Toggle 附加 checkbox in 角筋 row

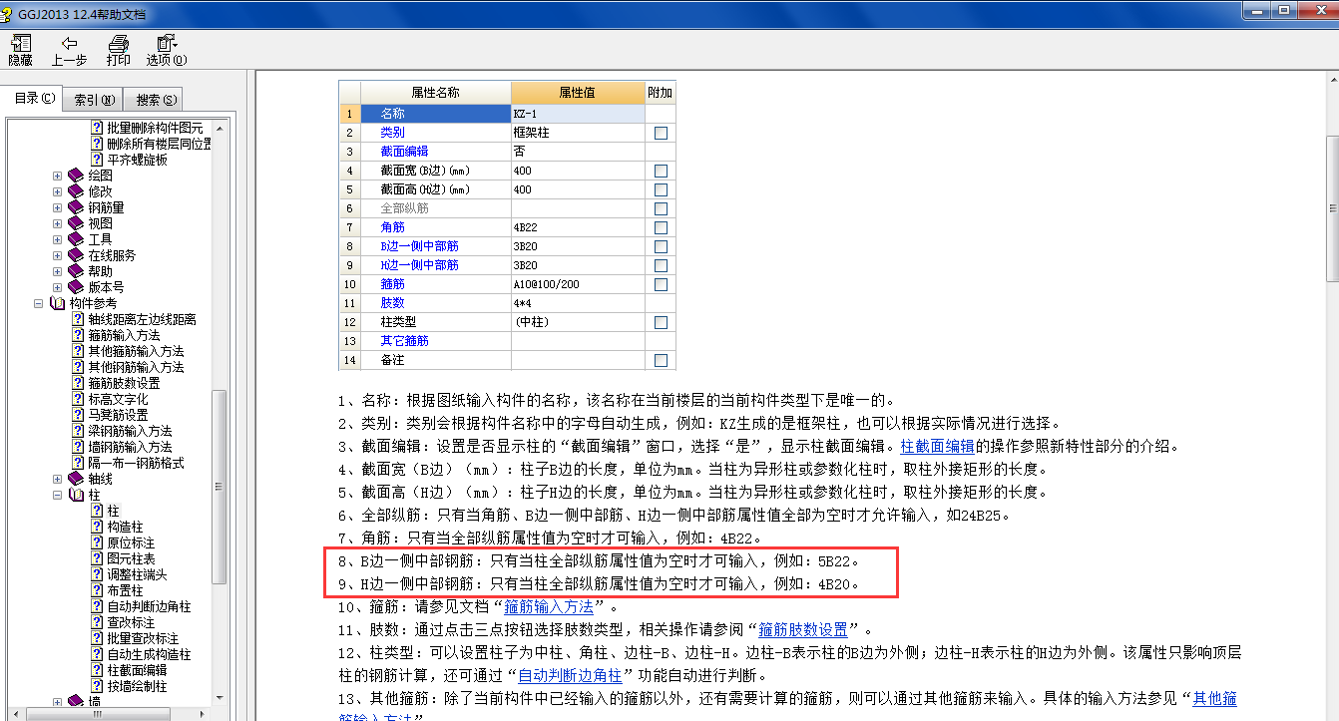661,227
